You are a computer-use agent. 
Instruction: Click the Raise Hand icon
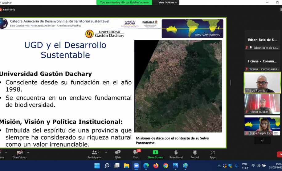[176, 153]
